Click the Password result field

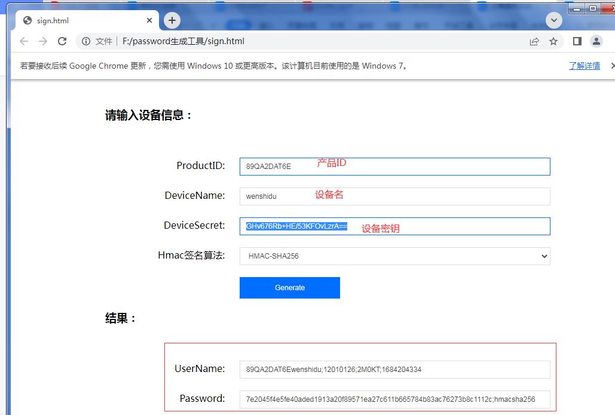[394, 399]
